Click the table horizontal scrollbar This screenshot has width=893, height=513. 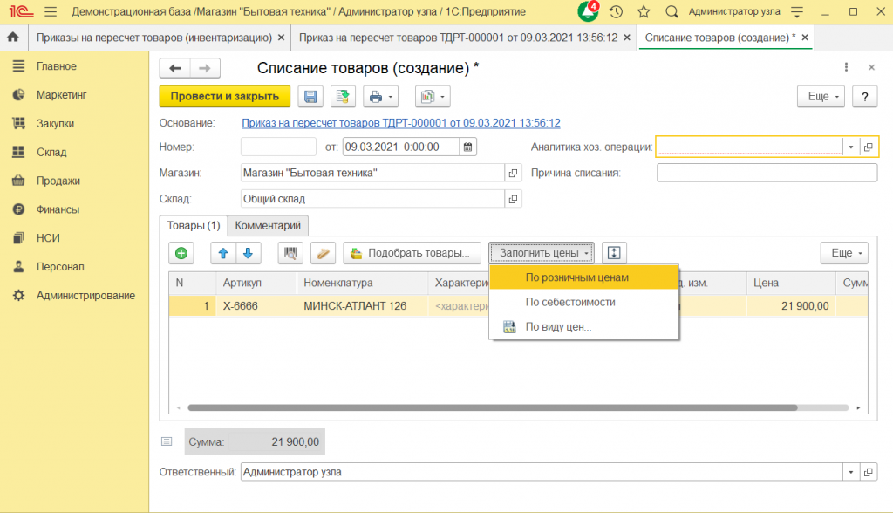point(492,407)
